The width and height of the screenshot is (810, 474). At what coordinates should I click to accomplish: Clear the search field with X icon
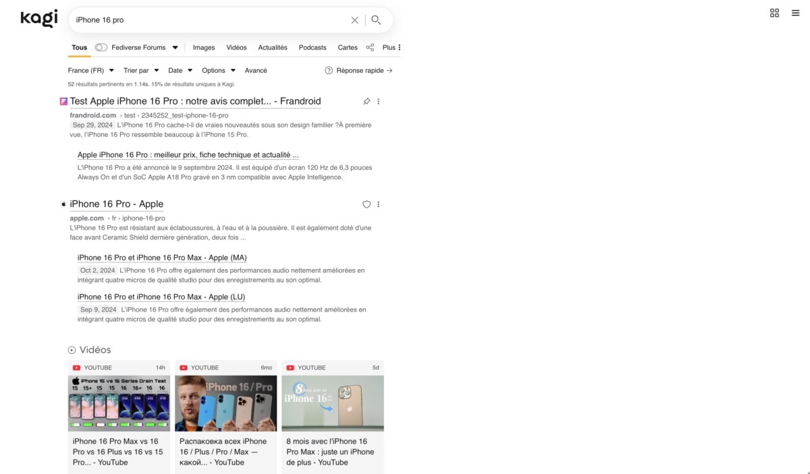(355, 20)
